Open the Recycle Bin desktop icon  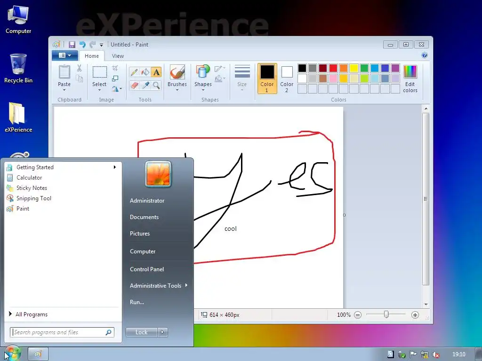pos(18,69)
